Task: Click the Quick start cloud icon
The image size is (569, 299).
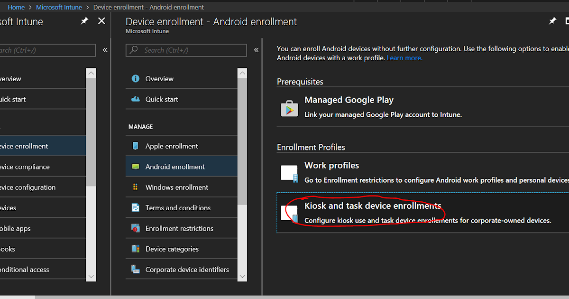Action: 137,99
